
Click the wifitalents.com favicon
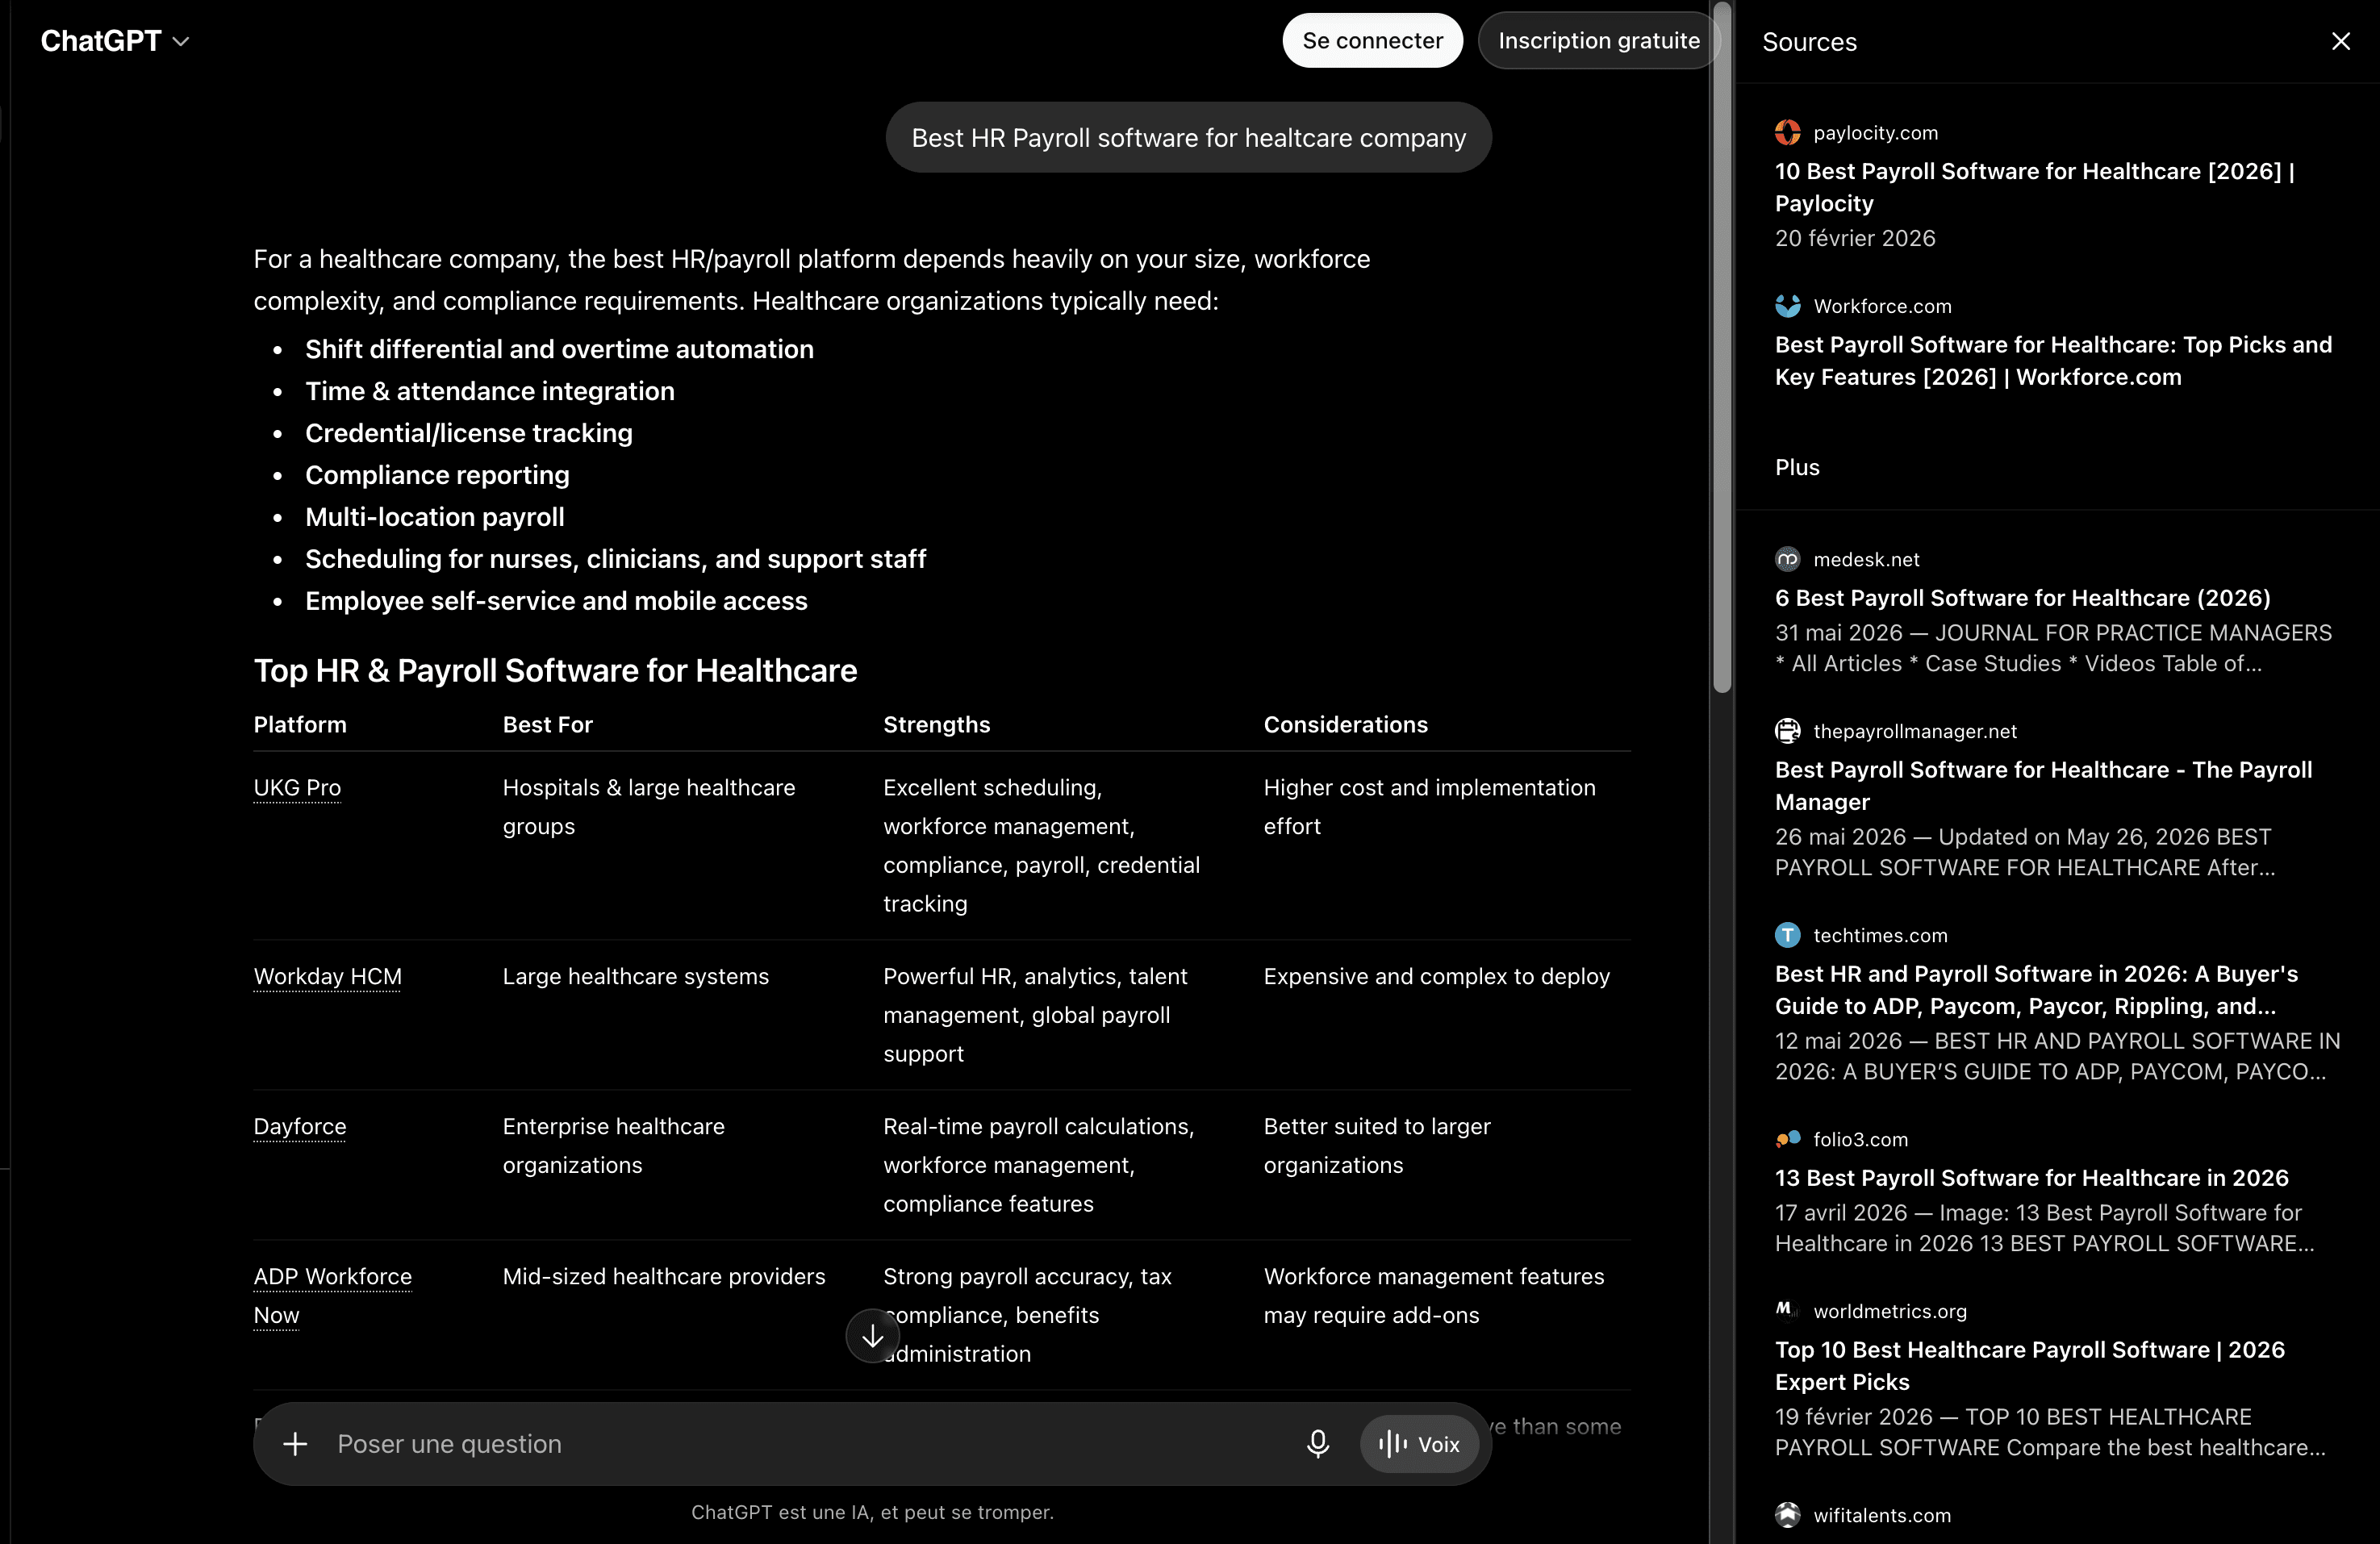point(1787,1515)
